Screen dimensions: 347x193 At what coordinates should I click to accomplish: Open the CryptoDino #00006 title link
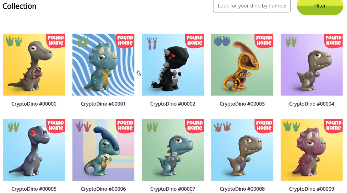(x=103, y=189)
